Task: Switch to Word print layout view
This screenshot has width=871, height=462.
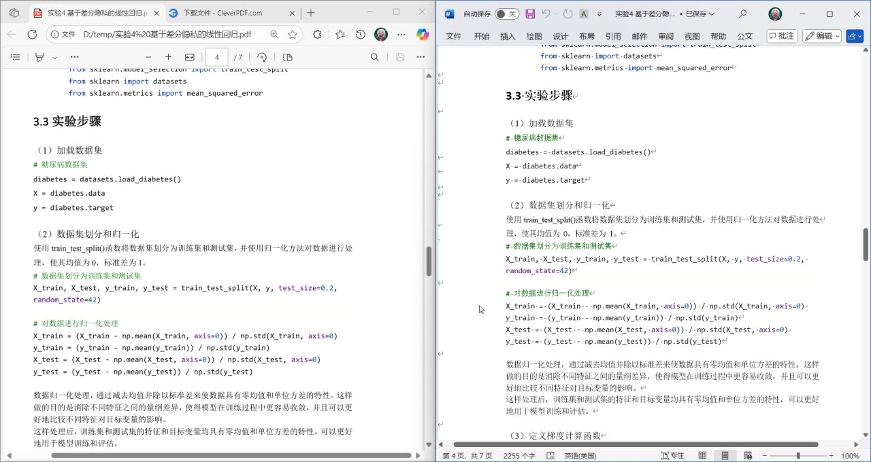Action: [x=725, y=456]
